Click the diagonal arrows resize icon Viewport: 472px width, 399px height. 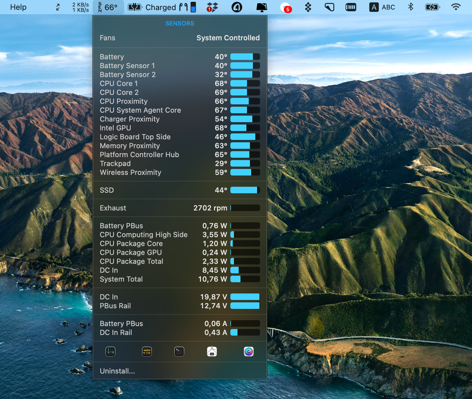pos(58,7)
